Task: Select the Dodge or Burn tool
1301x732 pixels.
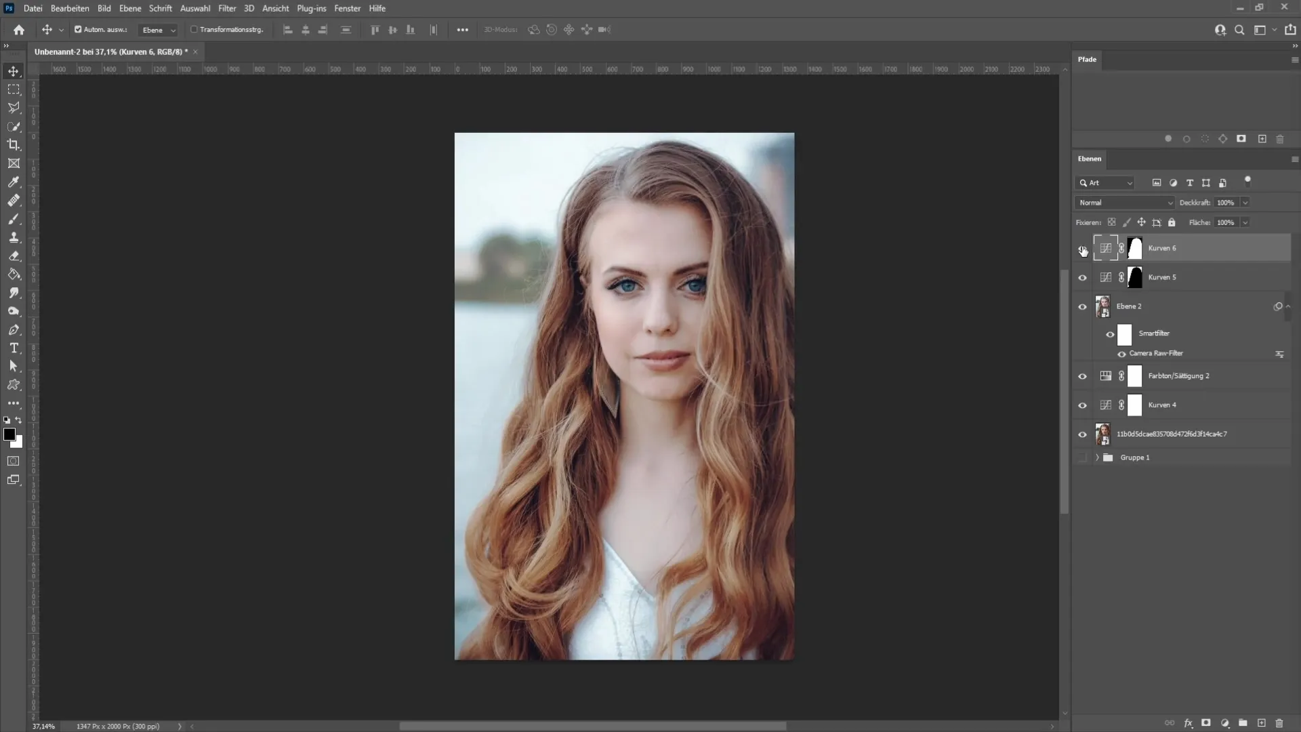Action: coord(14,311)
